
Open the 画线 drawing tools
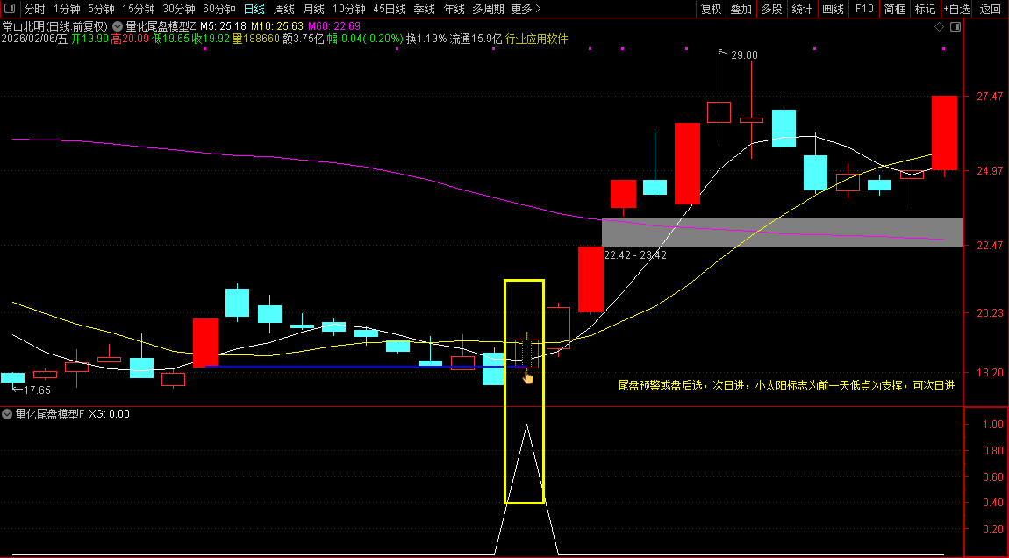(x=833, y=9)
